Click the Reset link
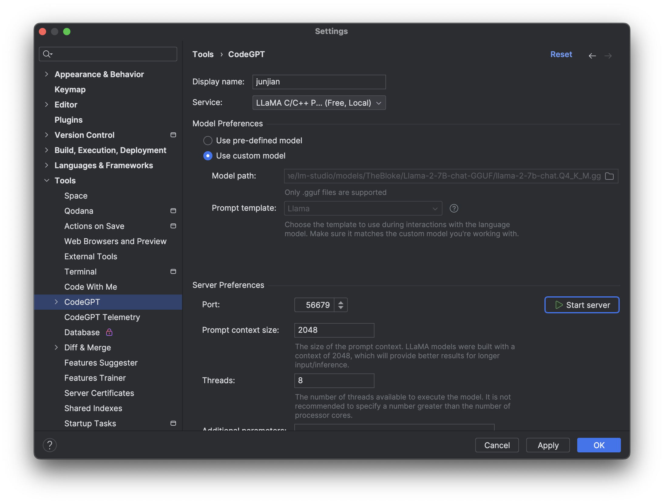This screenshot has width=664, height=504. (x=561, y=54)
